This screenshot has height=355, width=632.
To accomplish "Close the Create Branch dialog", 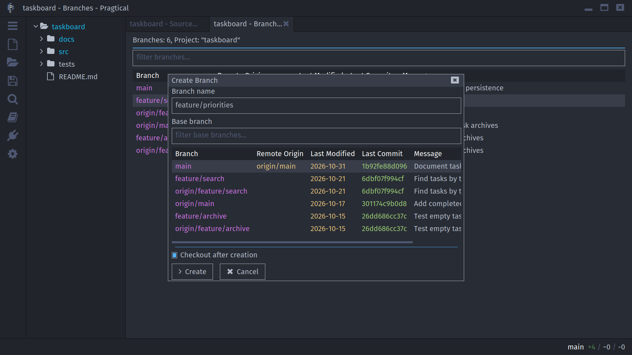I will (x=455, y=80).
